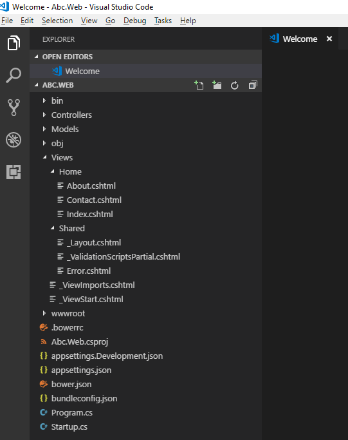Open the Help menu
This screenshot has width=348, height=440.
(188, 21)
